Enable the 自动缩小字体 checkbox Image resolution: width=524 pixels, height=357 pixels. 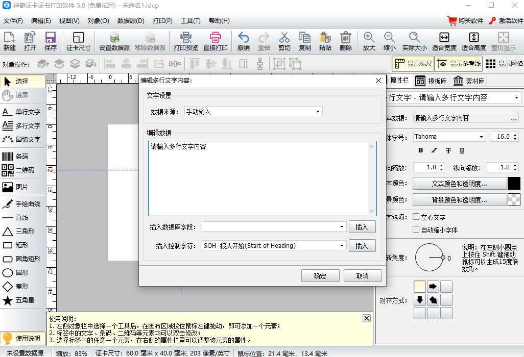pyautogui.click(x=416, y=229)
